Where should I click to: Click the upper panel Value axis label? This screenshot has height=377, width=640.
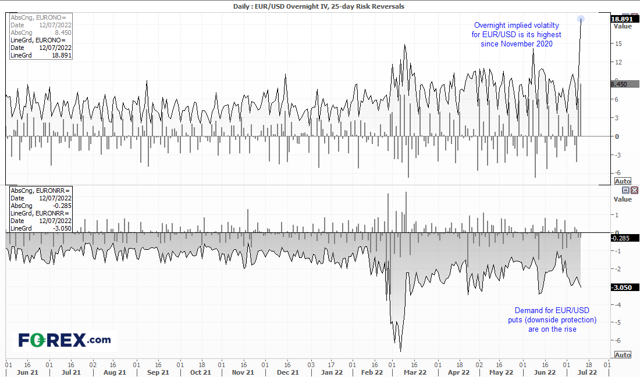tap(622, 26)
